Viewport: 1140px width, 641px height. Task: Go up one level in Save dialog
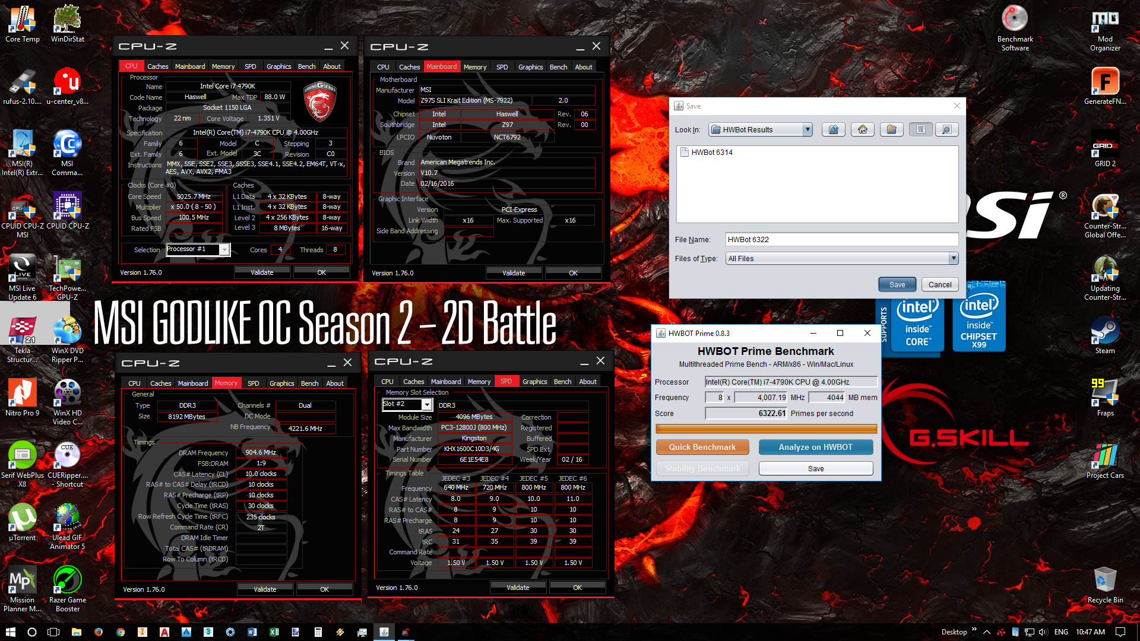tap(834, 129)
